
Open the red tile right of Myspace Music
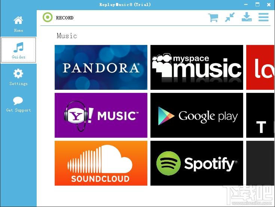click(260, 67)
